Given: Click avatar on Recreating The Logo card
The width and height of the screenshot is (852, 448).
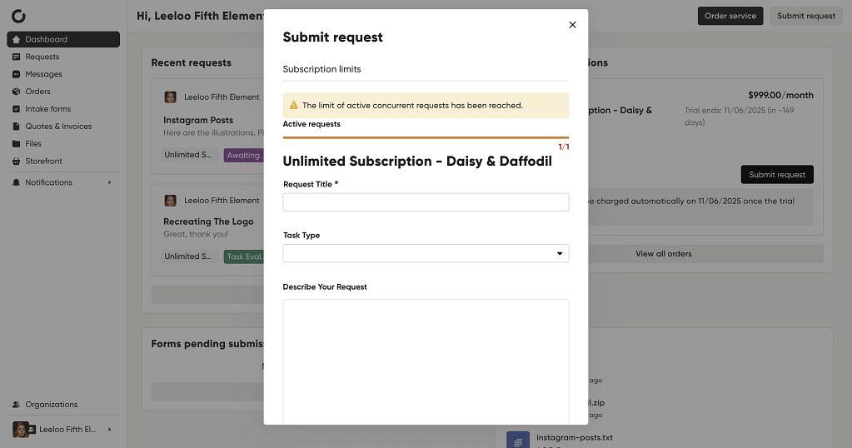Looking at the screenshot, I should click(x=171, y=201).
